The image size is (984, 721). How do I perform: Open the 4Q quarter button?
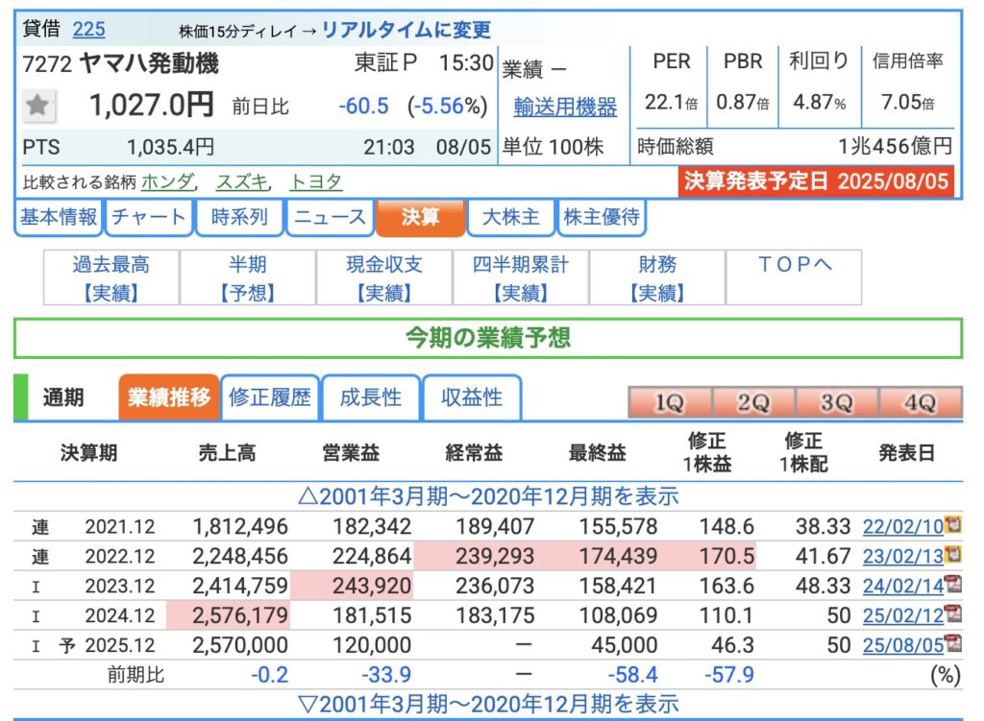[x=920, y=402]
